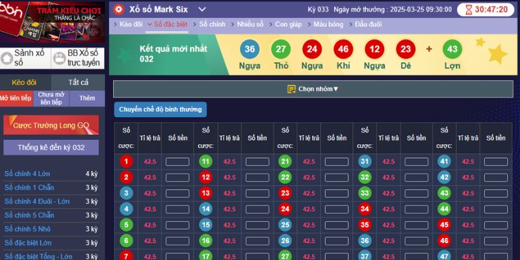Select bet number ball 35

tap(365, 225)
